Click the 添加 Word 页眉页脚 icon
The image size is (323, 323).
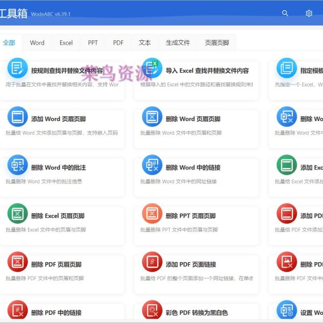tap(17, 117)
